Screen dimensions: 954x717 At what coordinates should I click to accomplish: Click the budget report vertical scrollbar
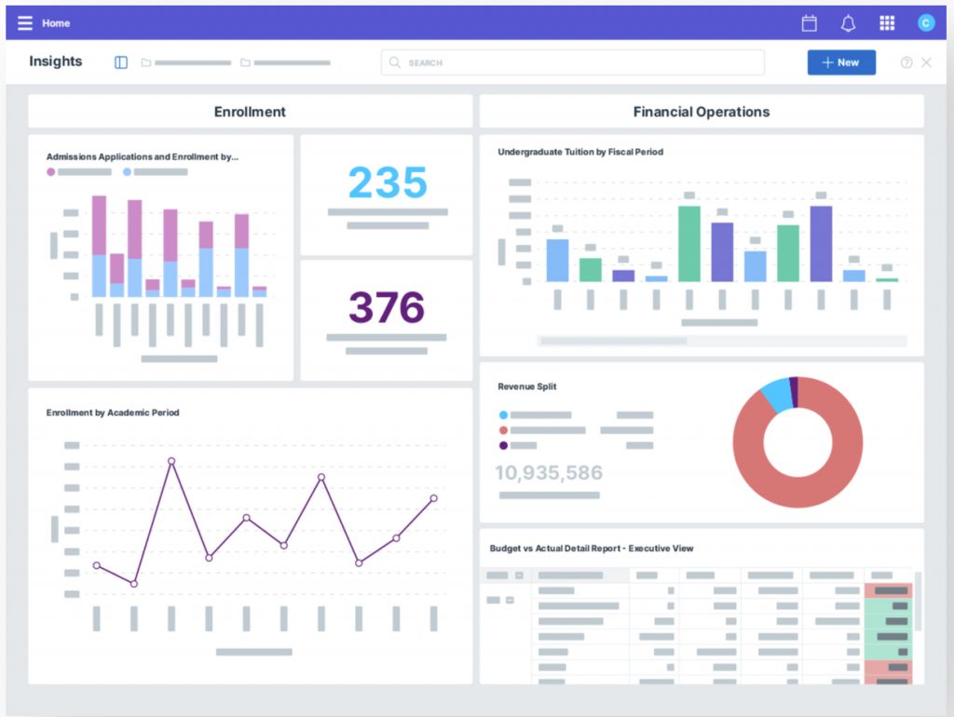coord(918,601)
